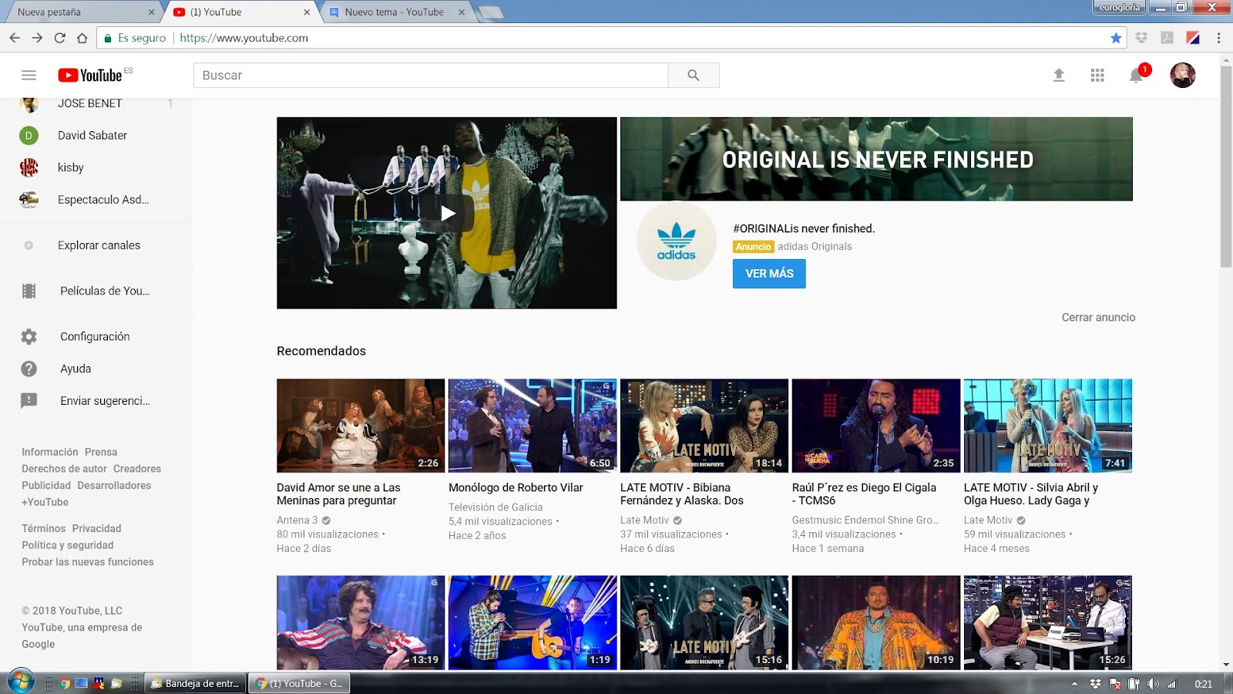This screenshot has height=694, width=1233.
Task: Open the notifications bell
Action: pos(1136,75)
